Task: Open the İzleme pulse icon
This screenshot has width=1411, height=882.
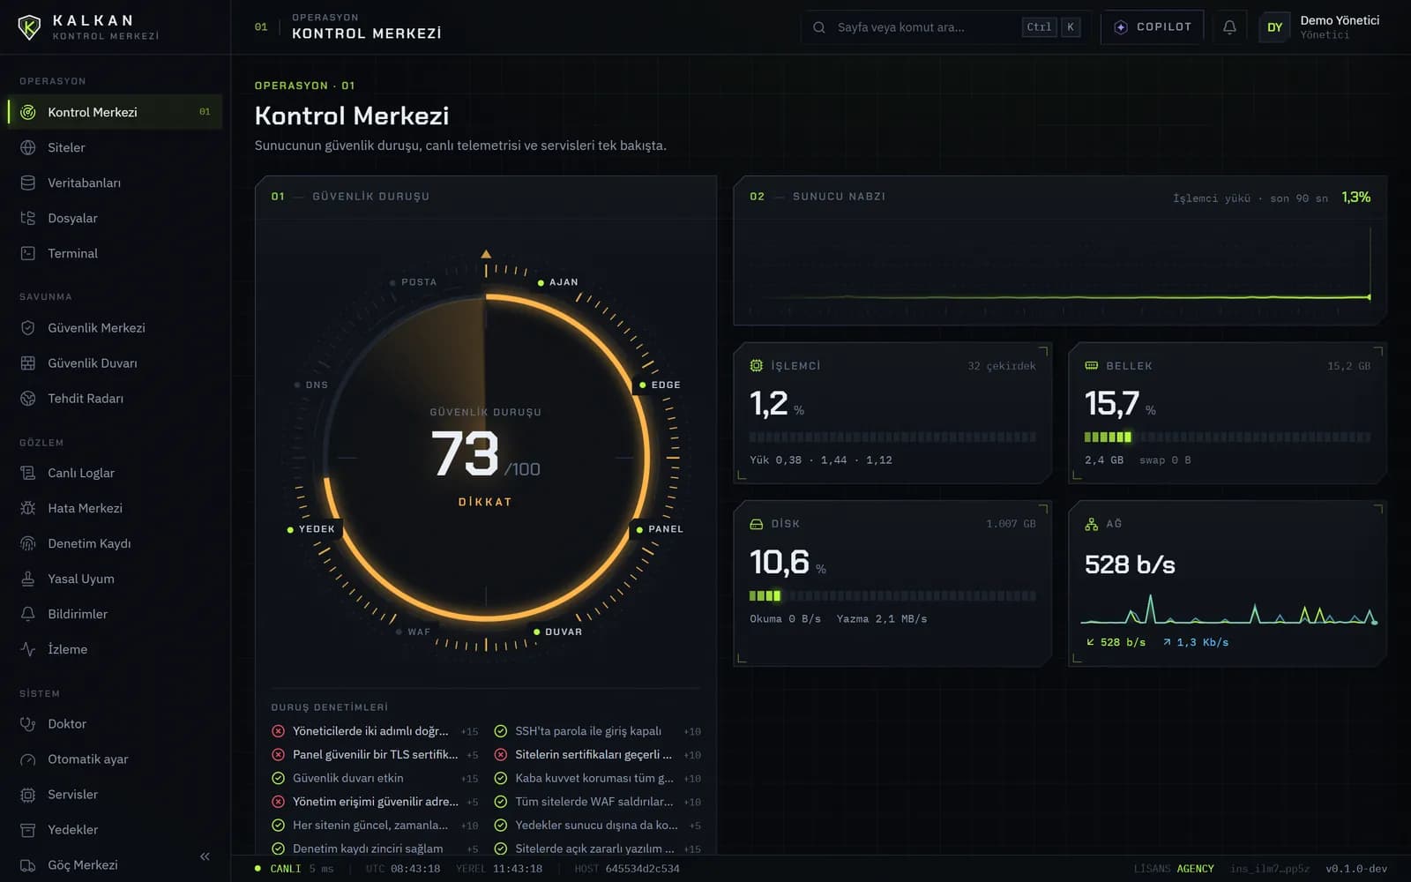Action: pyautogui.click(x=28, y=649)
